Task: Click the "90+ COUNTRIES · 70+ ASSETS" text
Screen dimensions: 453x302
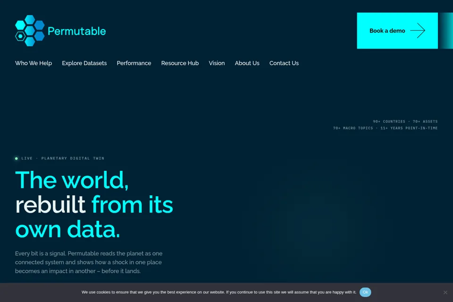Action: (x=405, y=121)
